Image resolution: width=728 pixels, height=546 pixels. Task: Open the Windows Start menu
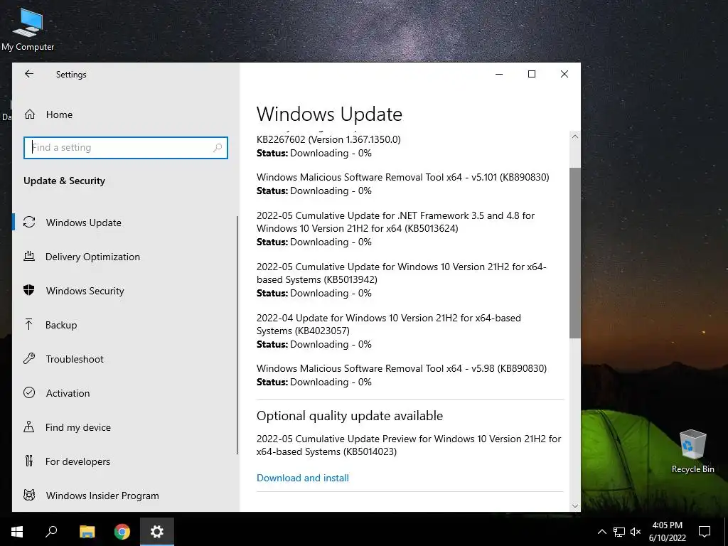pos(17,532)
